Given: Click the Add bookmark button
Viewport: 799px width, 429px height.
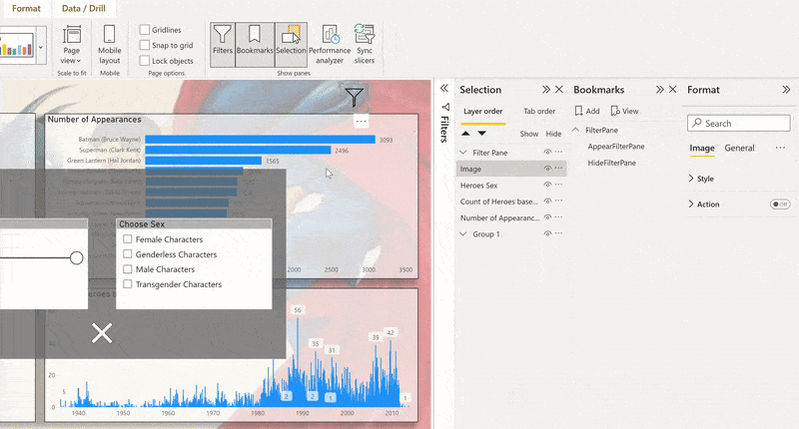Looking at the screenshot, I should tap(587, 111).
